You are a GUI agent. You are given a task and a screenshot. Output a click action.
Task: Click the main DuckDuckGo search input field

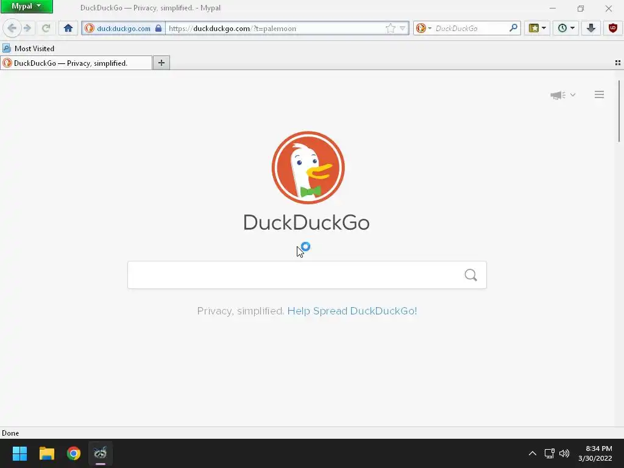(x=307, y=275)
